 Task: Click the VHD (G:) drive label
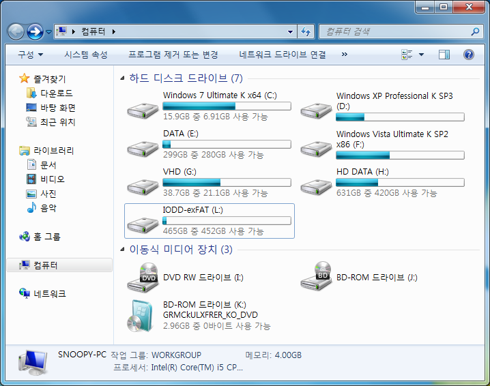pos(179,172)
